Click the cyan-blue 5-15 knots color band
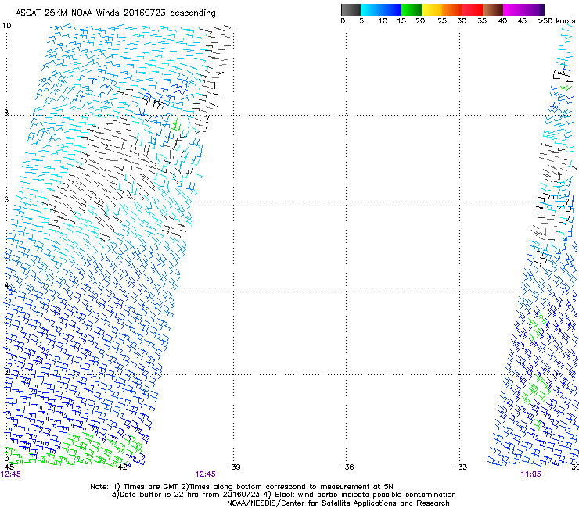The image size is (579, 508). [381, 9]
